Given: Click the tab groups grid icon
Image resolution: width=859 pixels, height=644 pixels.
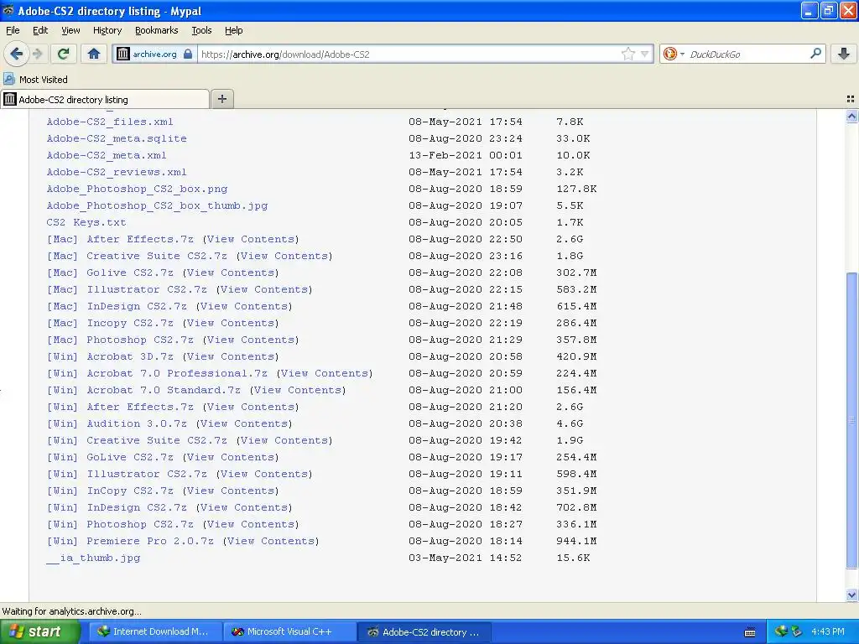Looking at the screenshot, I should point(851,99).
